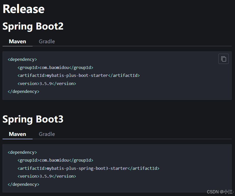Click the closing dependency tag in Spring Boot3 snippet
This screenshot has height=196, width=235.
[23, 184]
